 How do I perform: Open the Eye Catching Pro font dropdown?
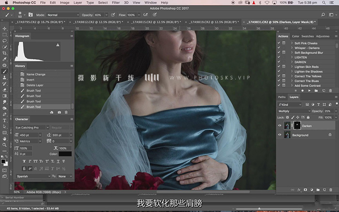click(32, 127)
